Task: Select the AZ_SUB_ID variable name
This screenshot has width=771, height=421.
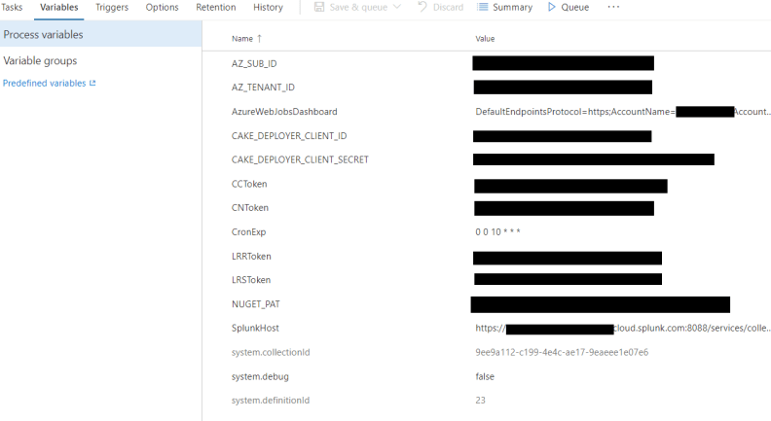Action: pos(254,63)
